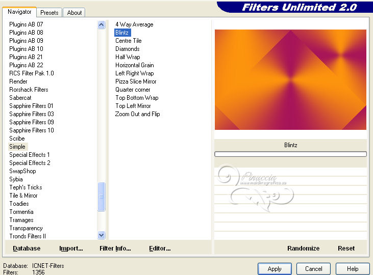Select Plugins AB 07 category
This screenshot has width=373, height=275.
[26, 24]
